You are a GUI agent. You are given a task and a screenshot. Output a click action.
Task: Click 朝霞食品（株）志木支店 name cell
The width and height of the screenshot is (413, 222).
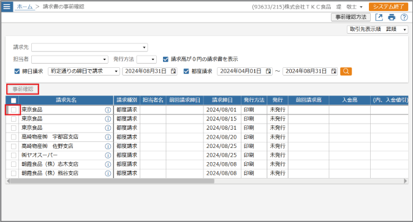click(66, 165)
